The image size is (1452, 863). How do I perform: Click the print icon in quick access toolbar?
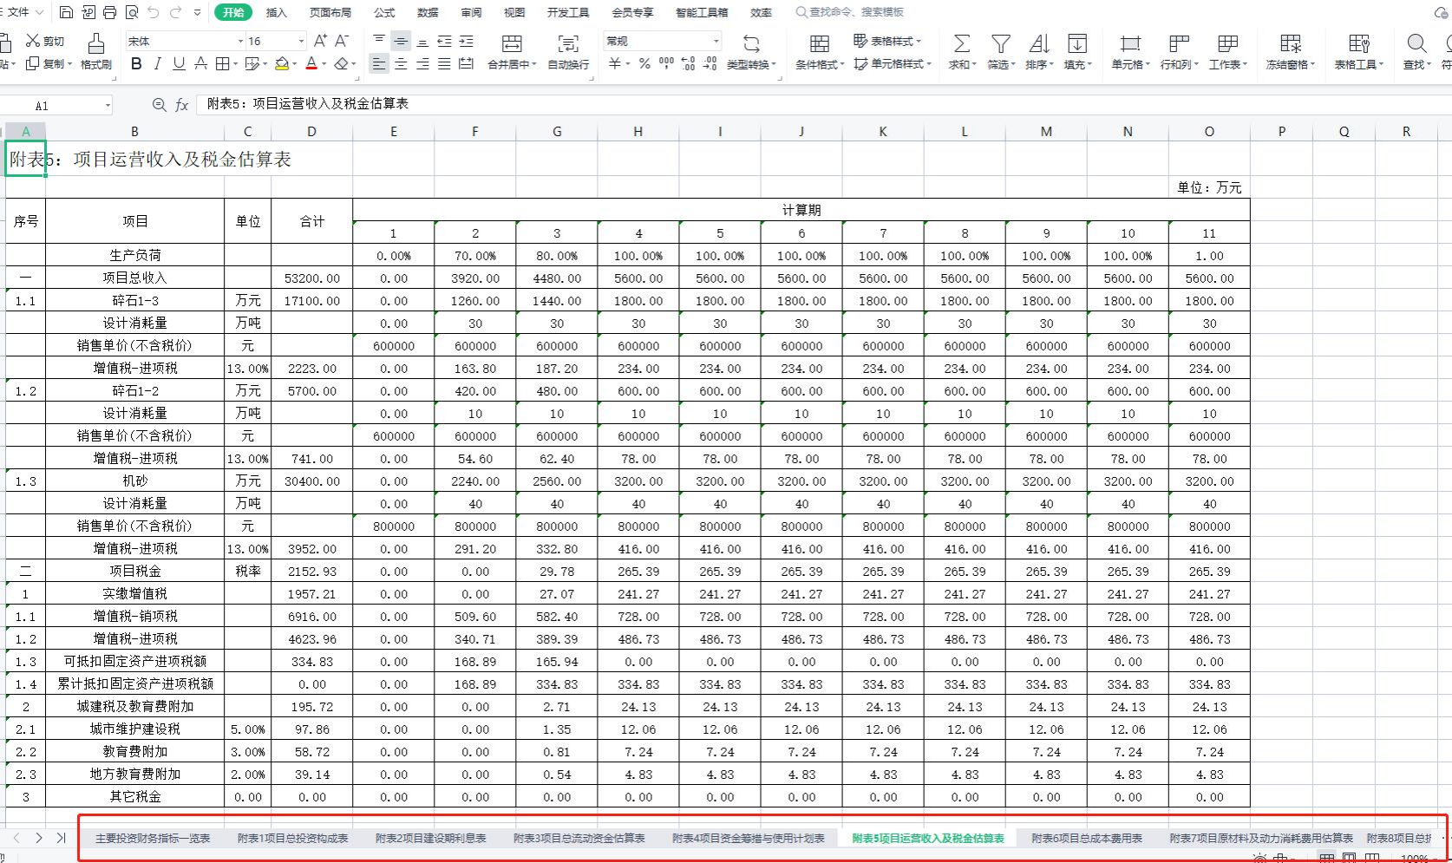pos(109,12)
